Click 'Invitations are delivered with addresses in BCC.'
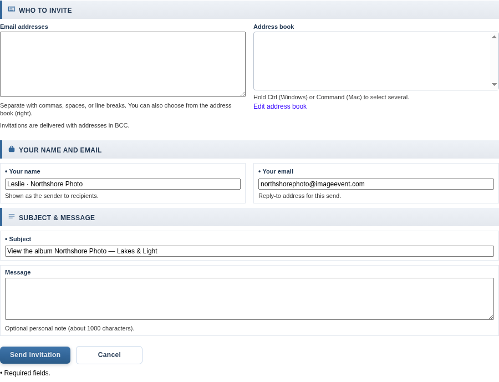The image size is (499, 382). 65,125
